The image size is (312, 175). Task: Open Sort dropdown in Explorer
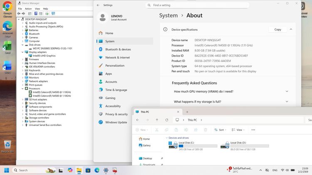[220, 130]
